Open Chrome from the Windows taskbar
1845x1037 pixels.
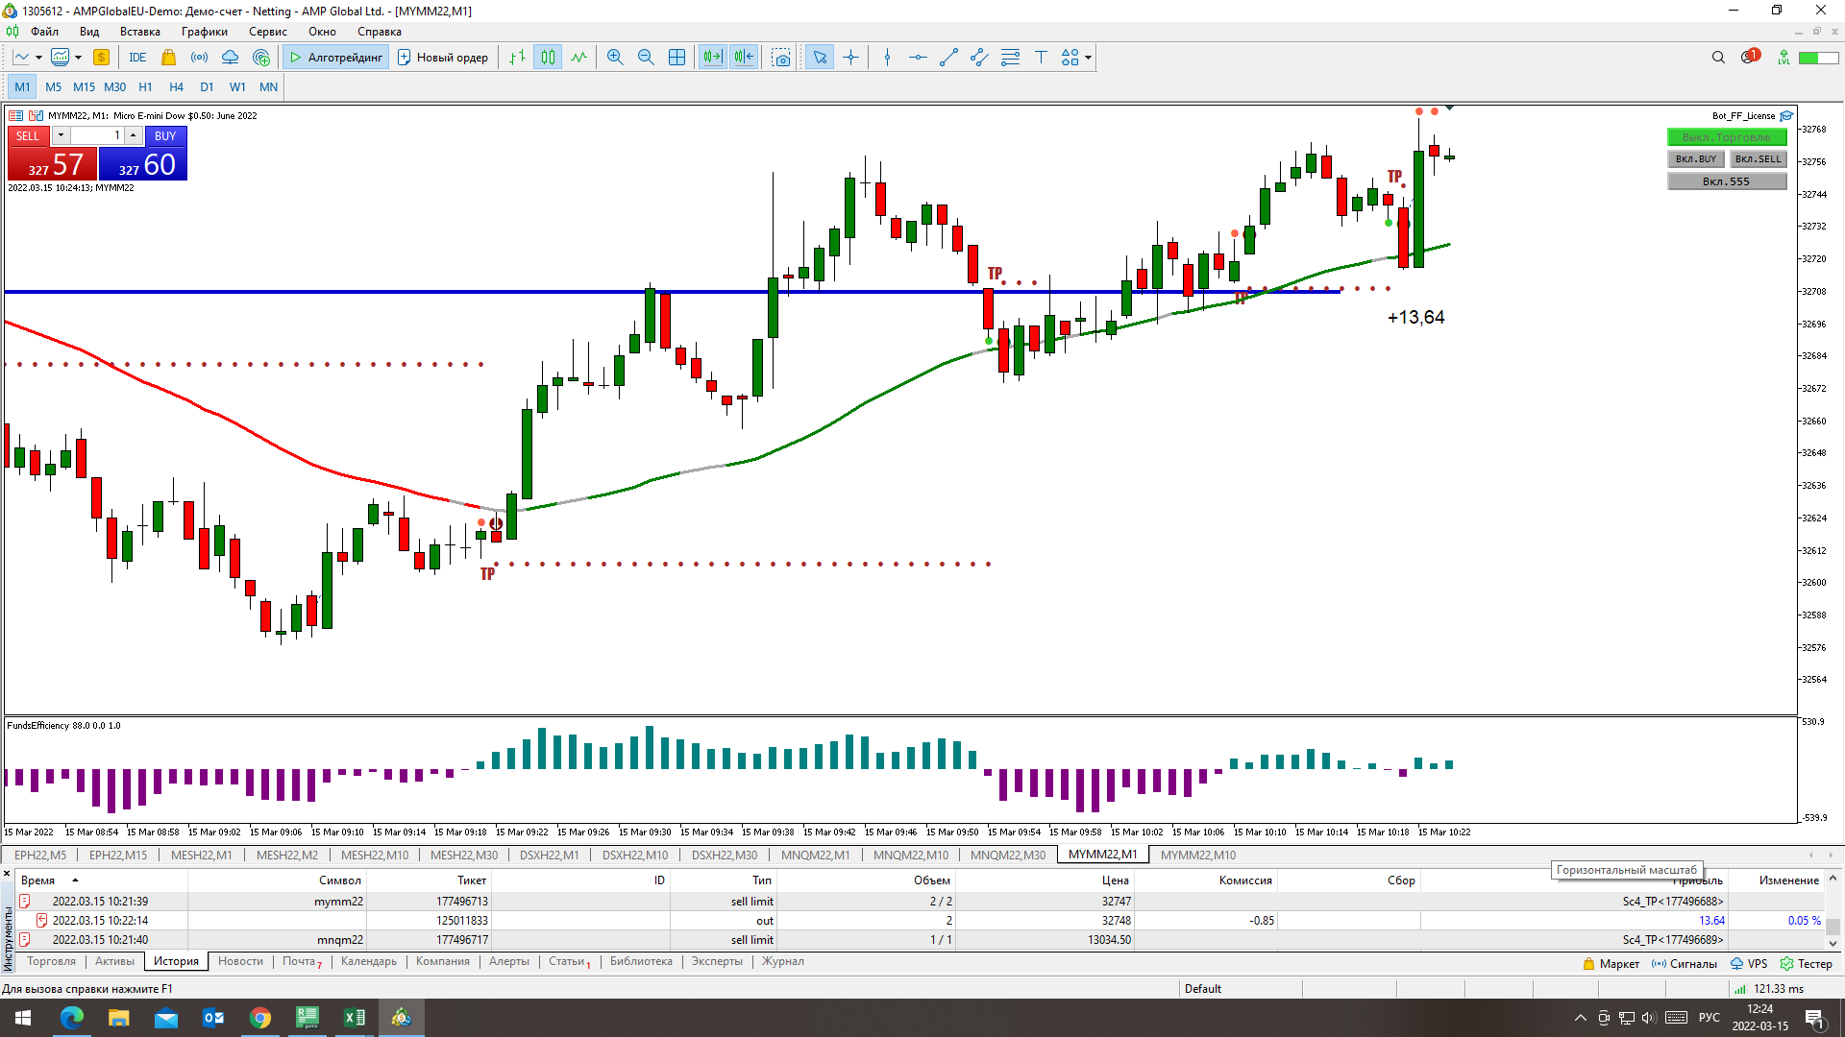coord(260,1018)
